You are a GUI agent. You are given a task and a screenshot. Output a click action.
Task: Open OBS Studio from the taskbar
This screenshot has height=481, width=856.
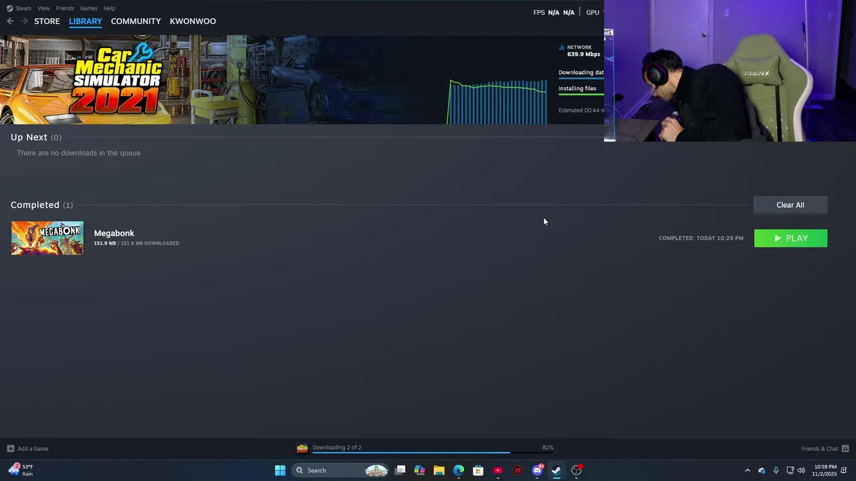point(576,470)
